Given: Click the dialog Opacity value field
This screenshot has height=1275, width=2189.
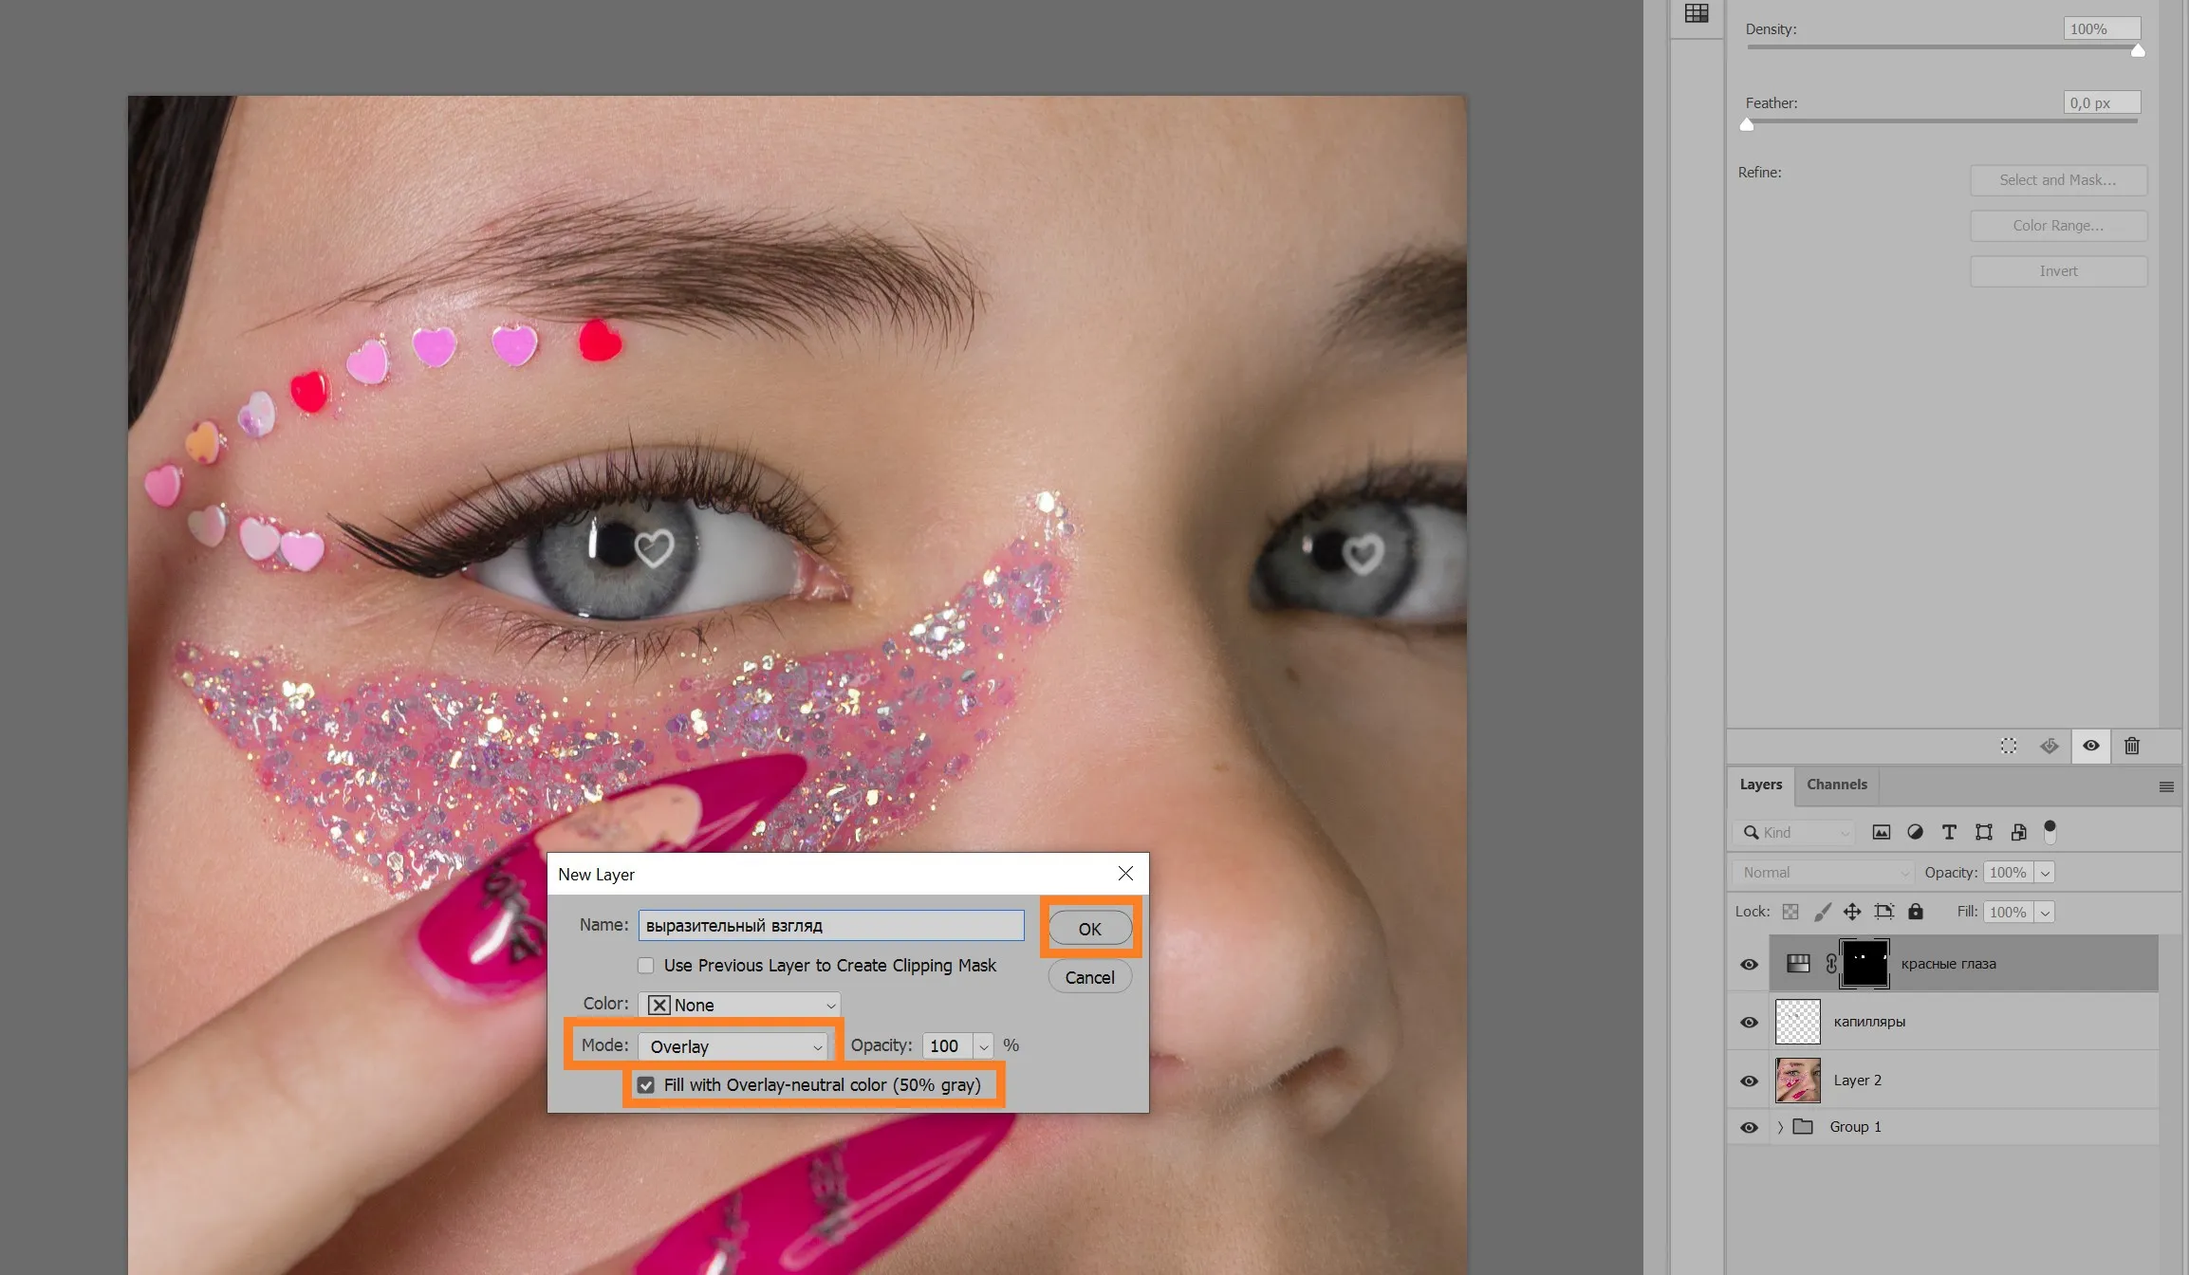Looking at the screenshot, I should (948, 1046).
